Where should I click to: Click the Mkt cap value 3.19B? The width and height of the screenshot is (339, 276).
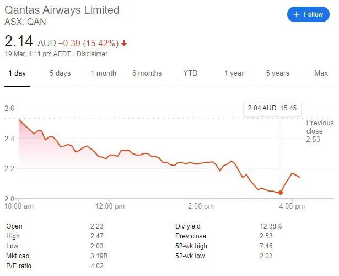[x=99, y=256]
